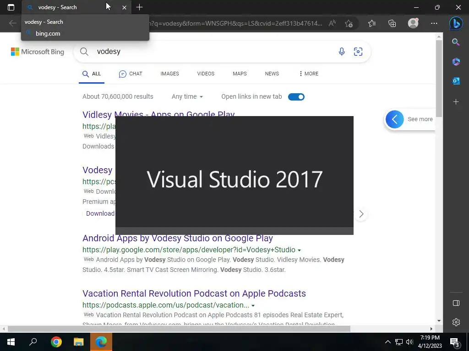This screenshot has height=351, width=469.
Task: Toggle Open links in new tab switch
Action: [x=296, y=97]
